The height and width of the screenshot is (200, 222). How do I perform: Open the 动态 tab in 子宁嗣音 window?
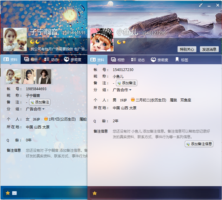(51, 59)
